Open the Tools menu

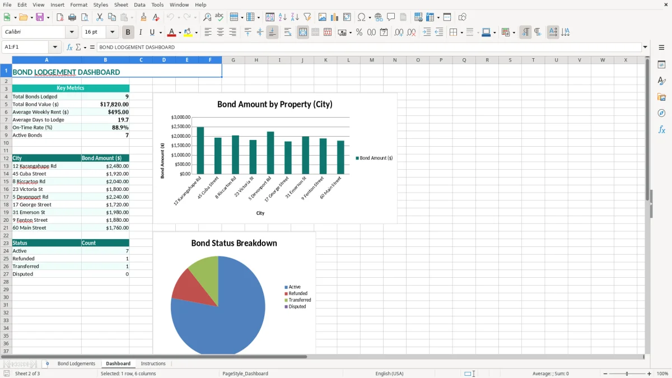[x=157, y=4]
